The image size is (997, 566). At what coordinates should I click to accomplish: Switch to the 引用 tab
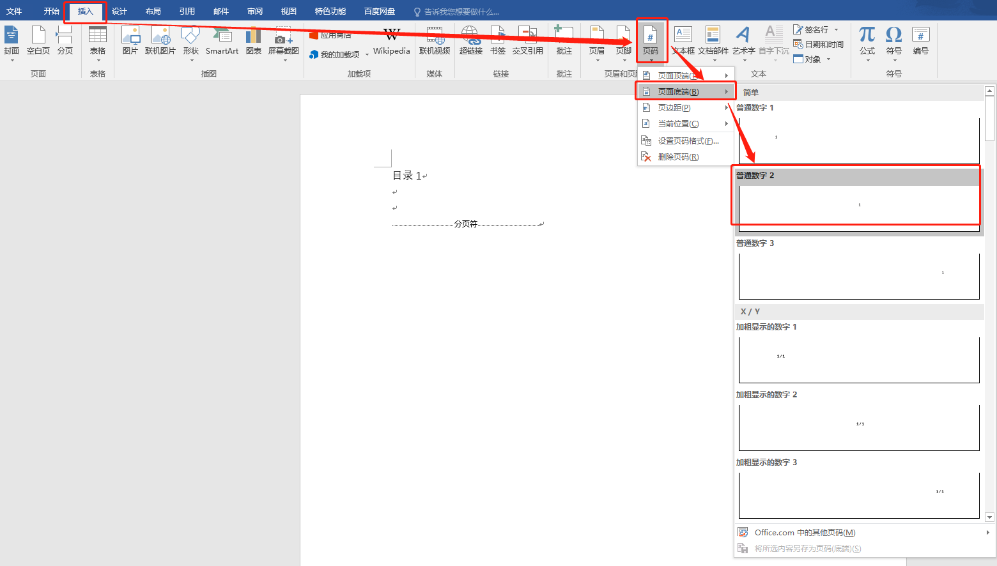click(x=187, y=11)
